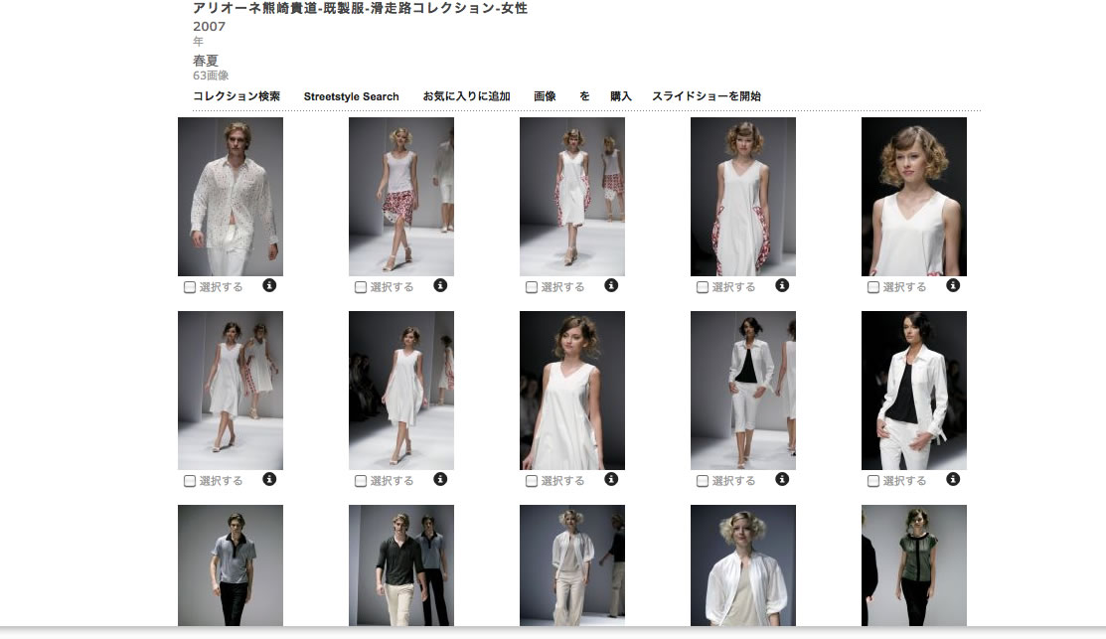Open brunette close-up in white dress thumbnail
Viewport: 1106px width, 639px height.
[x=572, y=391]
